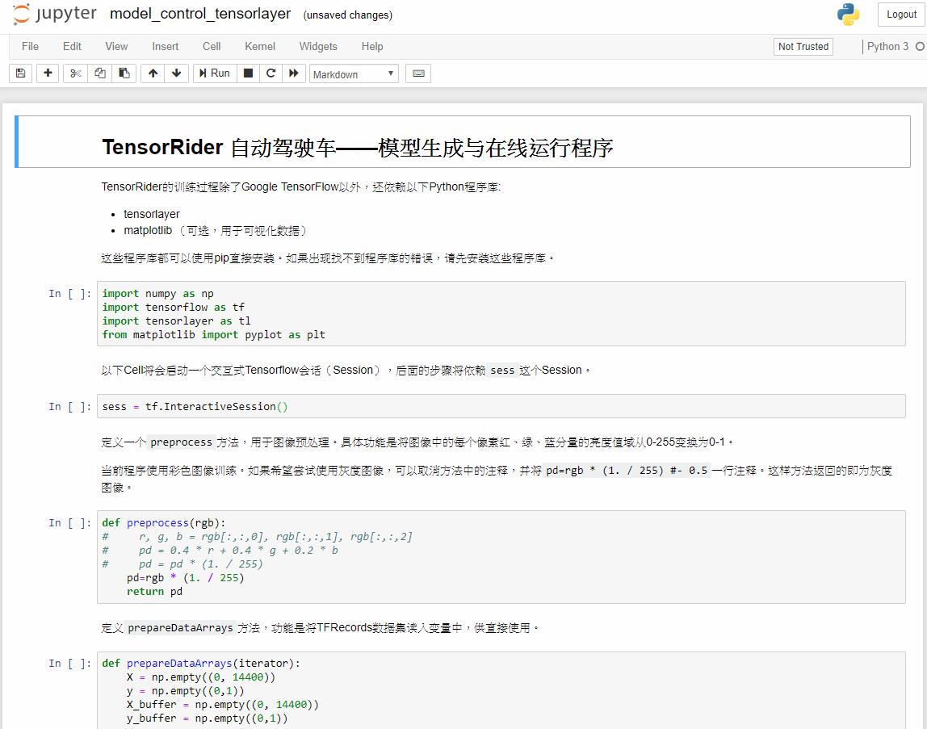
Task: Restart the kernel icon
Action: pos(271,73)
